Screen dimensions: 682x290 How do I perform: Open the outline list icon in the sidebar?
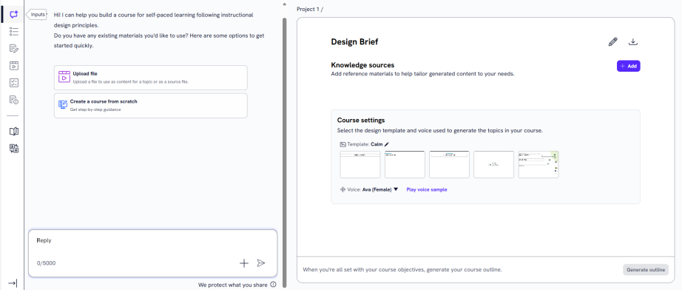pyautogui.click(x=13, y=31)
